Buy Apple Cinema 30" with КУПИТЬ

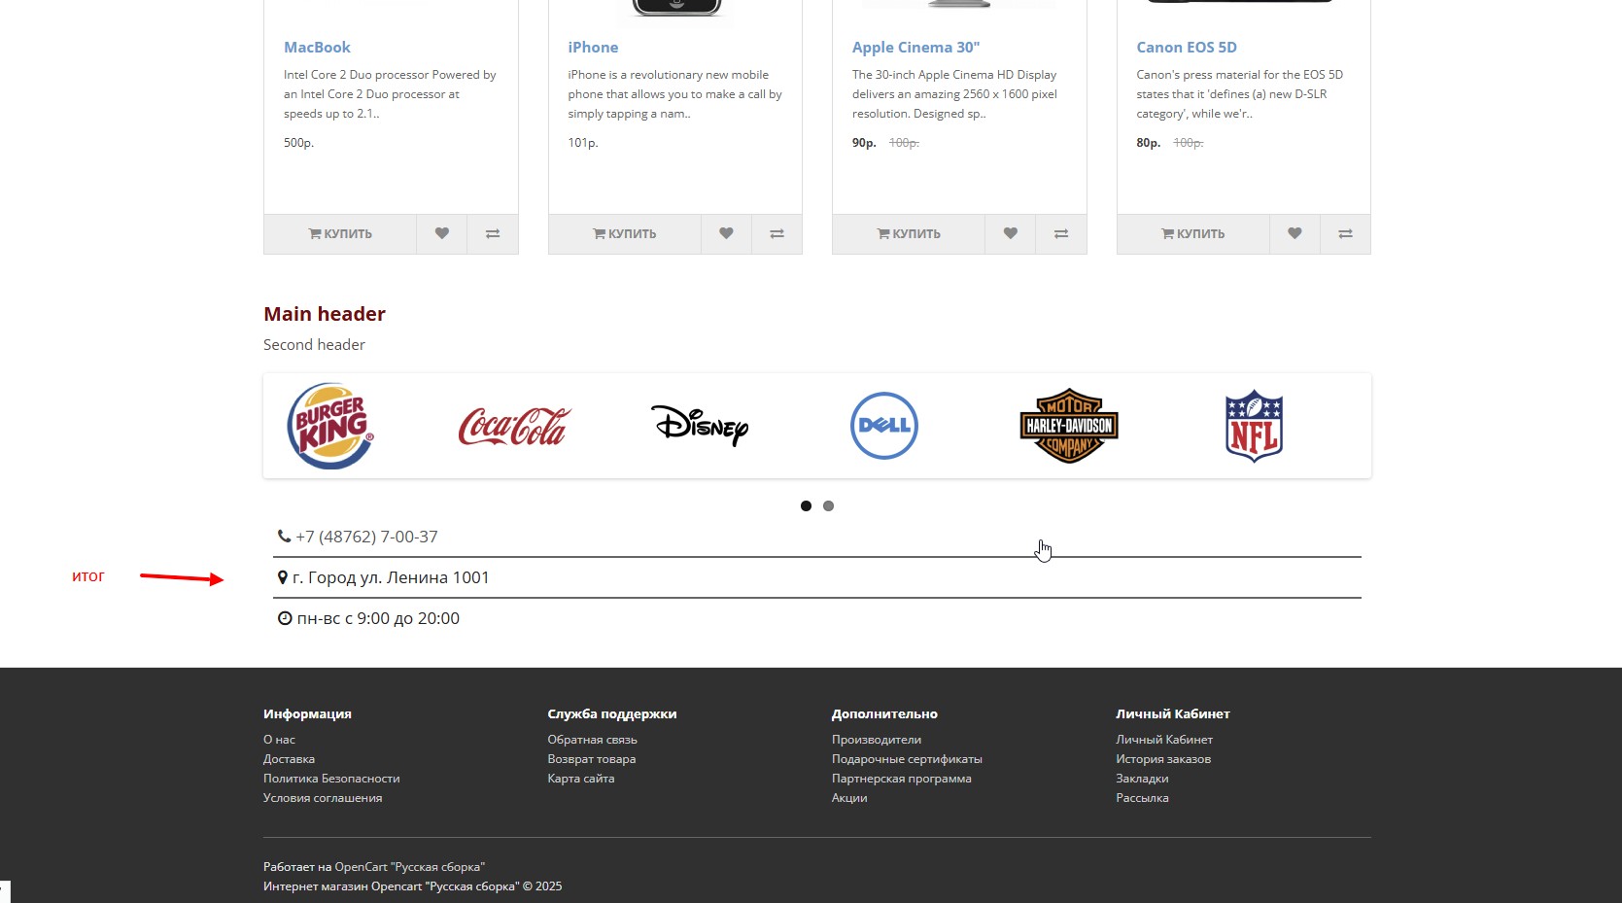(x=909, y=233)
